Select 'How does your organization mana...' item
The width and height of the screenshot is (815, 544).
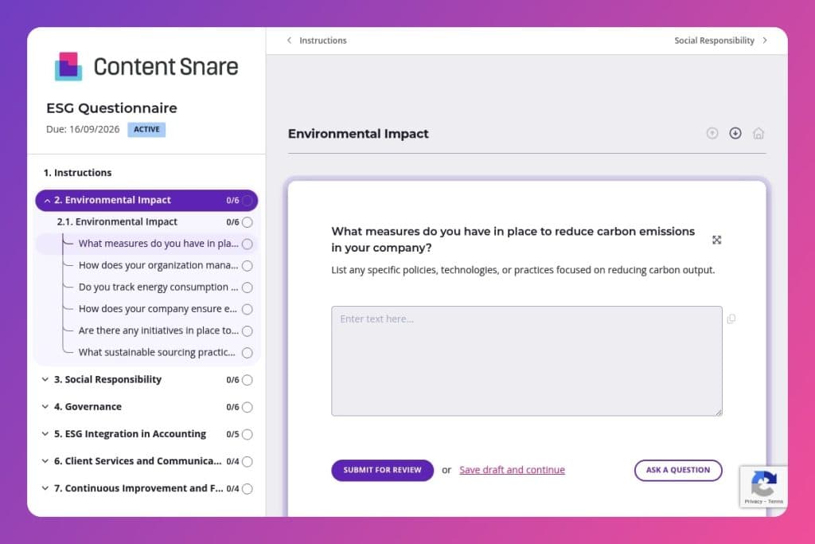[158, 266]
